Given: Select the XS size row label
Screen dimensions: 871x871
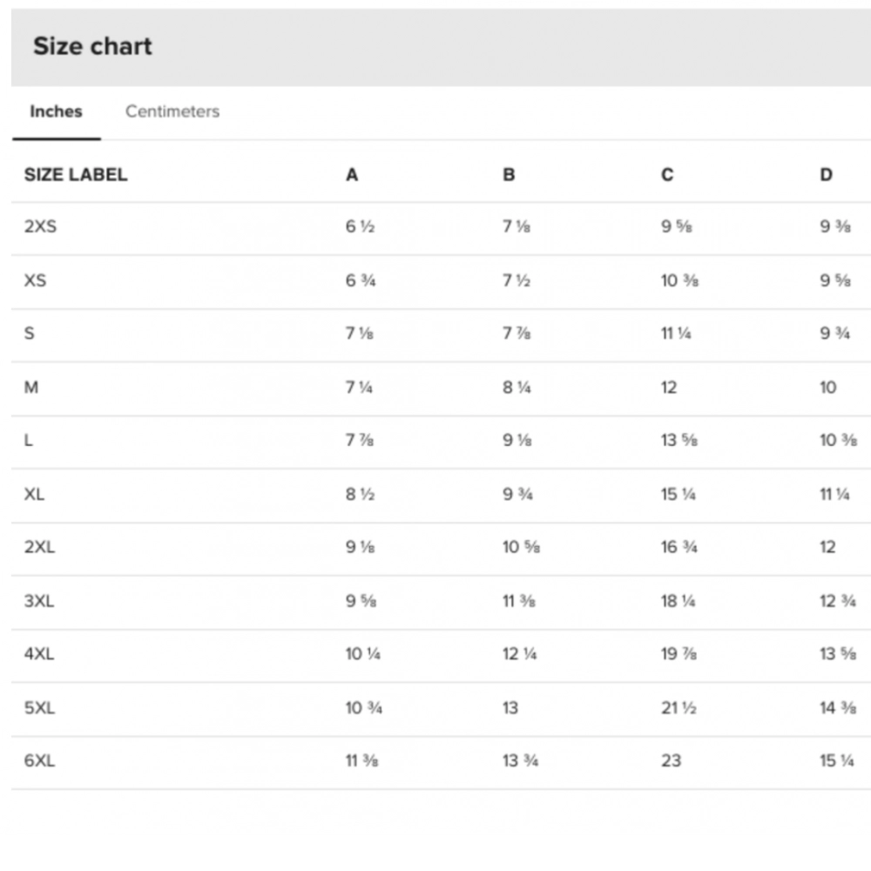Looking at the screenshot, I should 35,280.
